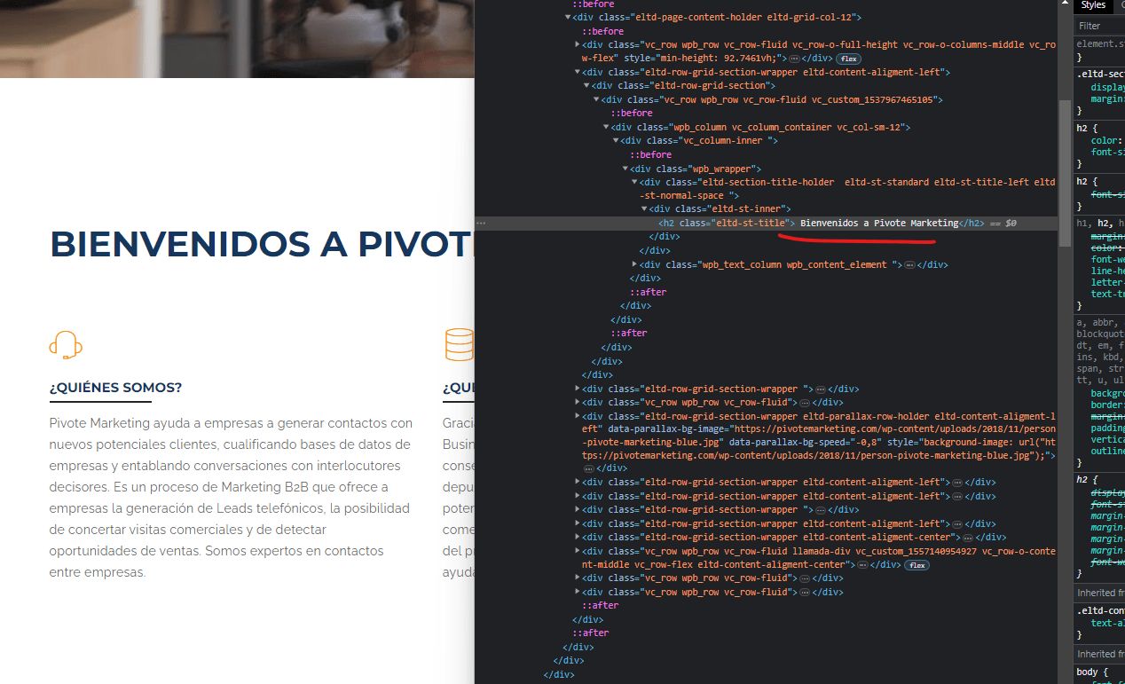Click the DOM tree vertical scrollbar thumb
1125x684 pixels.
[x=1063, y=173]
